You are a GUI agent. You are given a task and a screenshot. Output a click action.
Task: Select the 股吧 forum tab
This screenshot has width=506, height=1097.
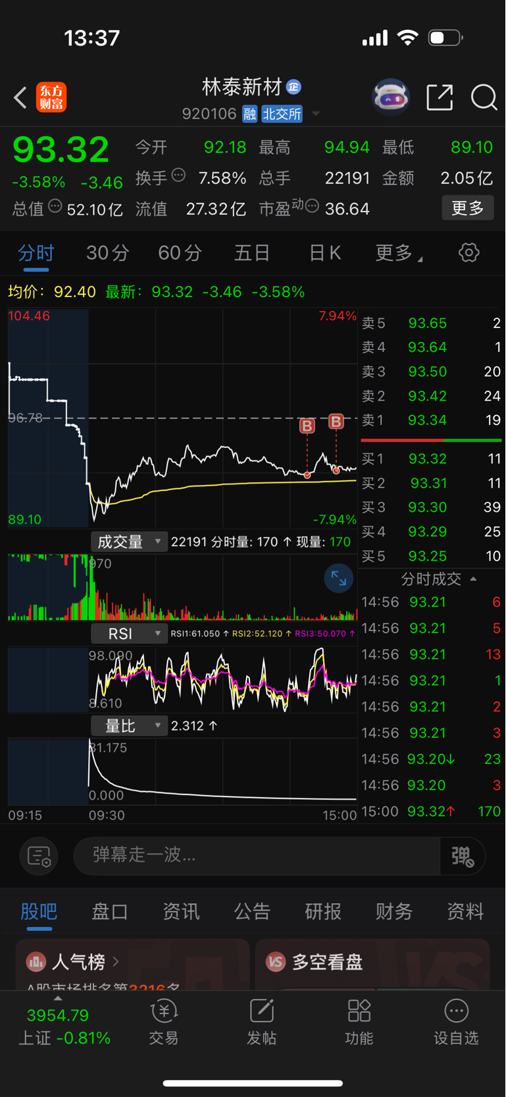tap(39, 912)
